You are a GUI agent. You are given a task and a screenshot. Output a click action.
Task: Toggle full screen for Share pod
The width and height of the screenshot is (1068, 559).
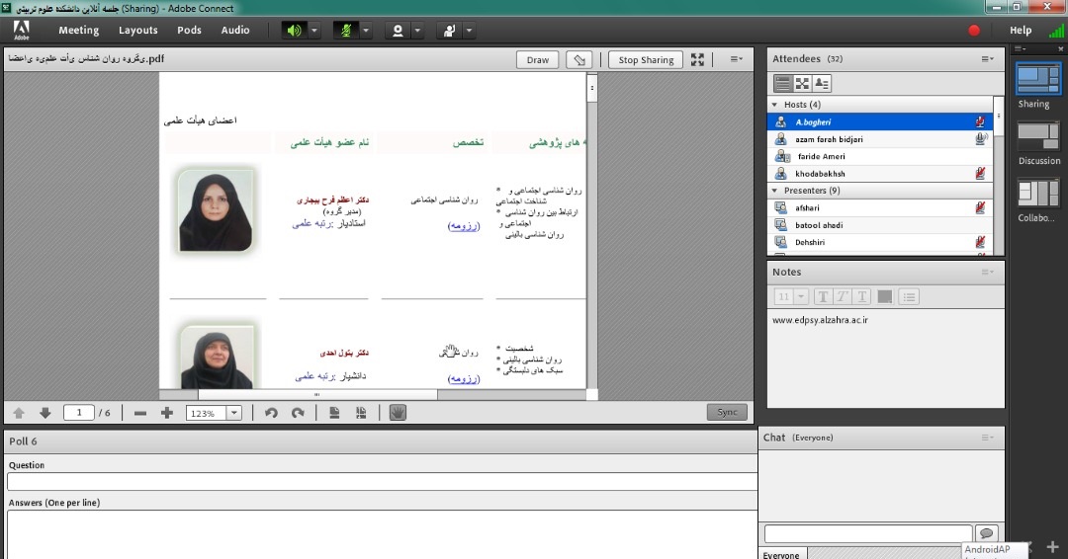coord(697,60)
